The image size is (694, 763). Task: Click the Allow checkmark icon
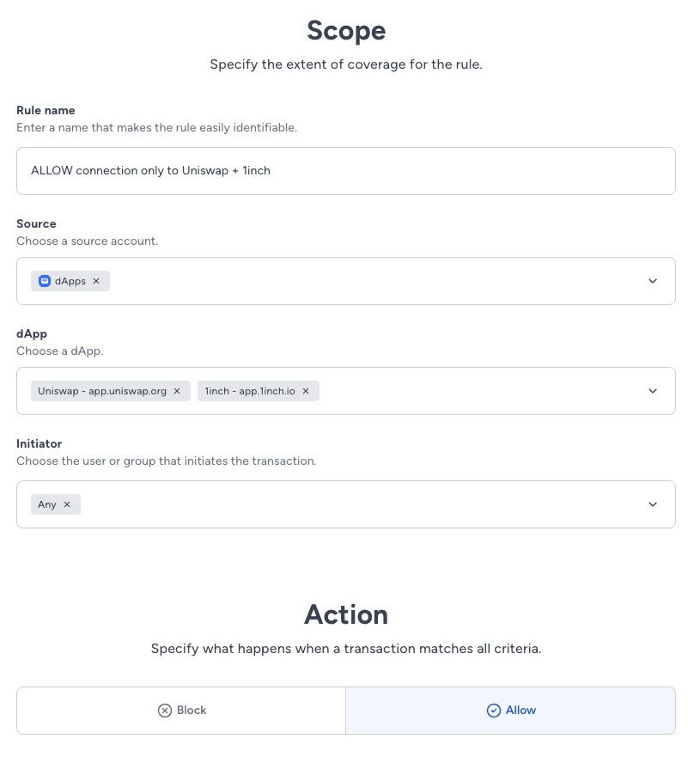click(x=494, y=711)
